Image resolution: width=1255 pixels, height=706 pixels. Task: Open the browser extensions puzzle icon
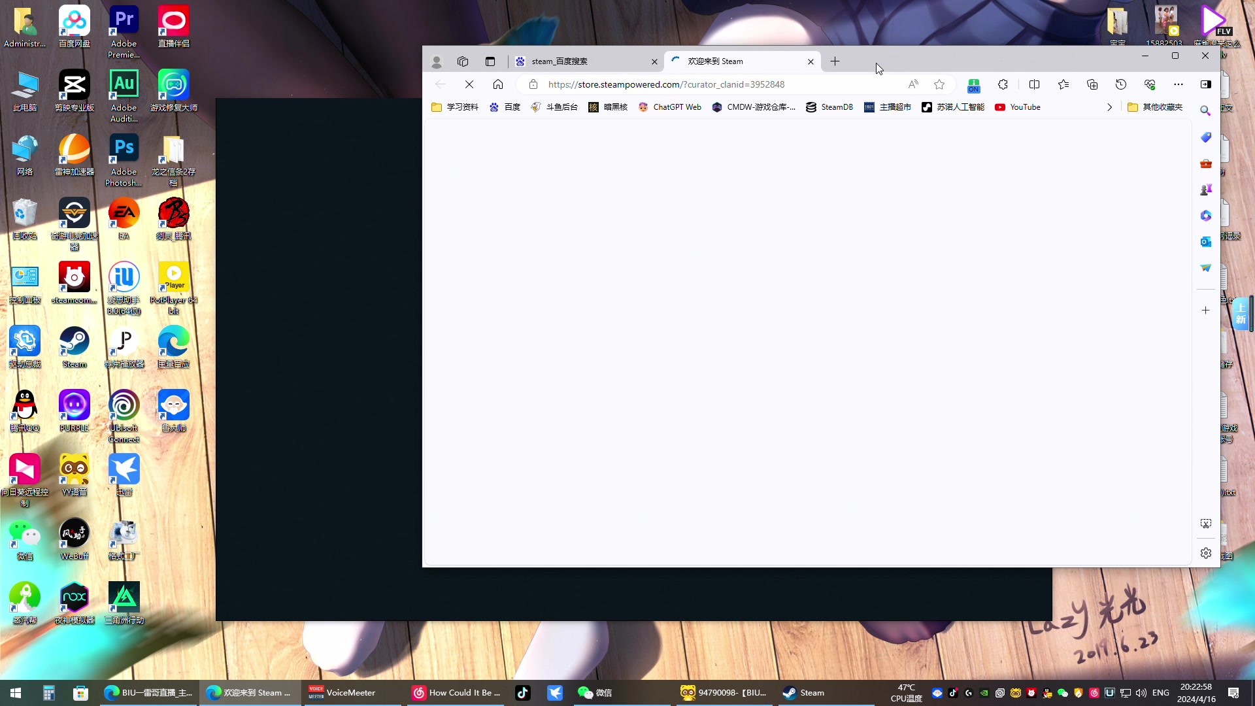pyautogui.click(x=1003, y=84)
